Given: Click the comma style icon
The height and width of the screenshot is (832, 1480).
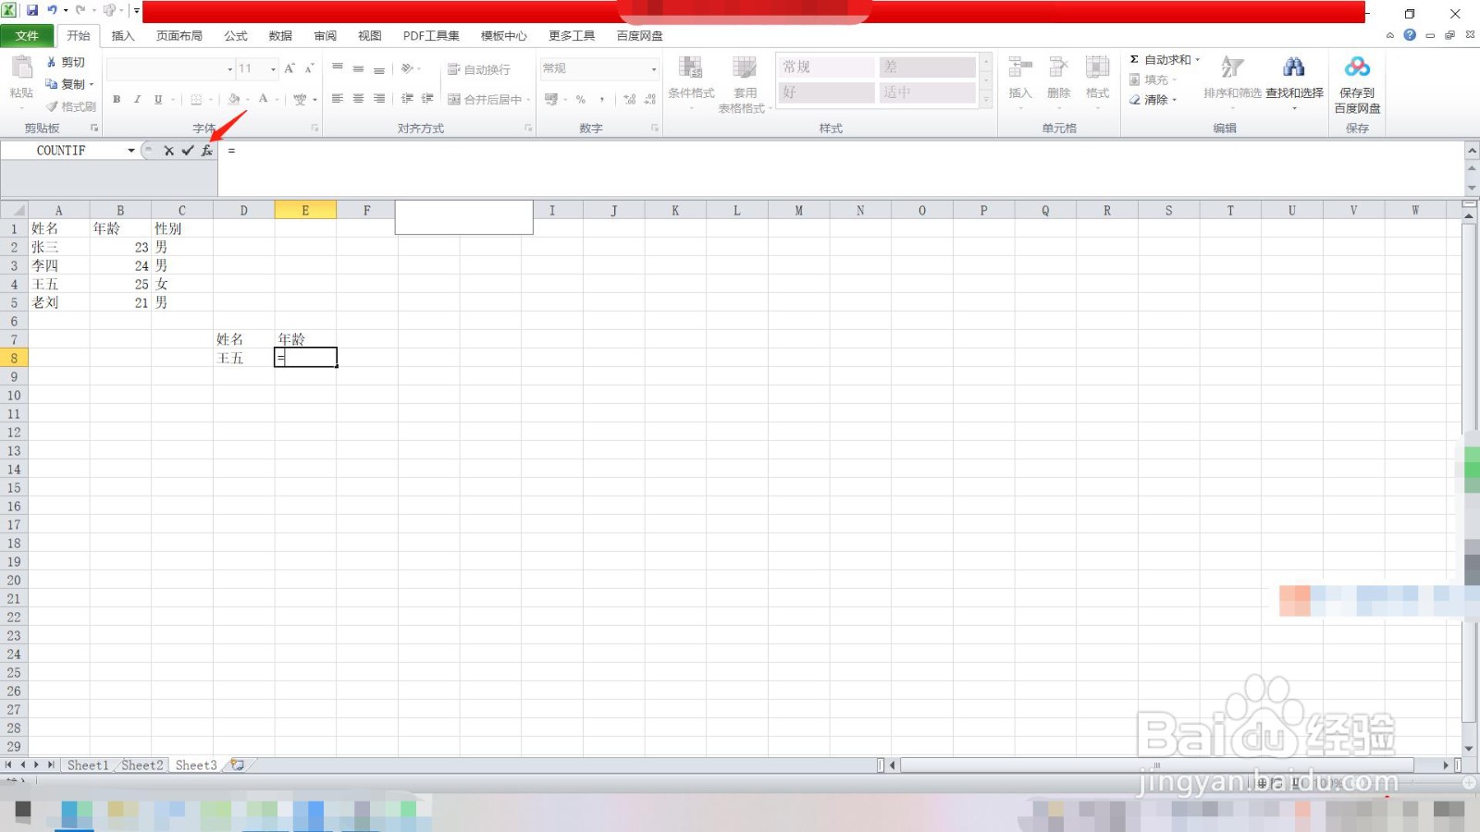Looking at the screenshot, I should pyautogui.click(x=602, y=99).
